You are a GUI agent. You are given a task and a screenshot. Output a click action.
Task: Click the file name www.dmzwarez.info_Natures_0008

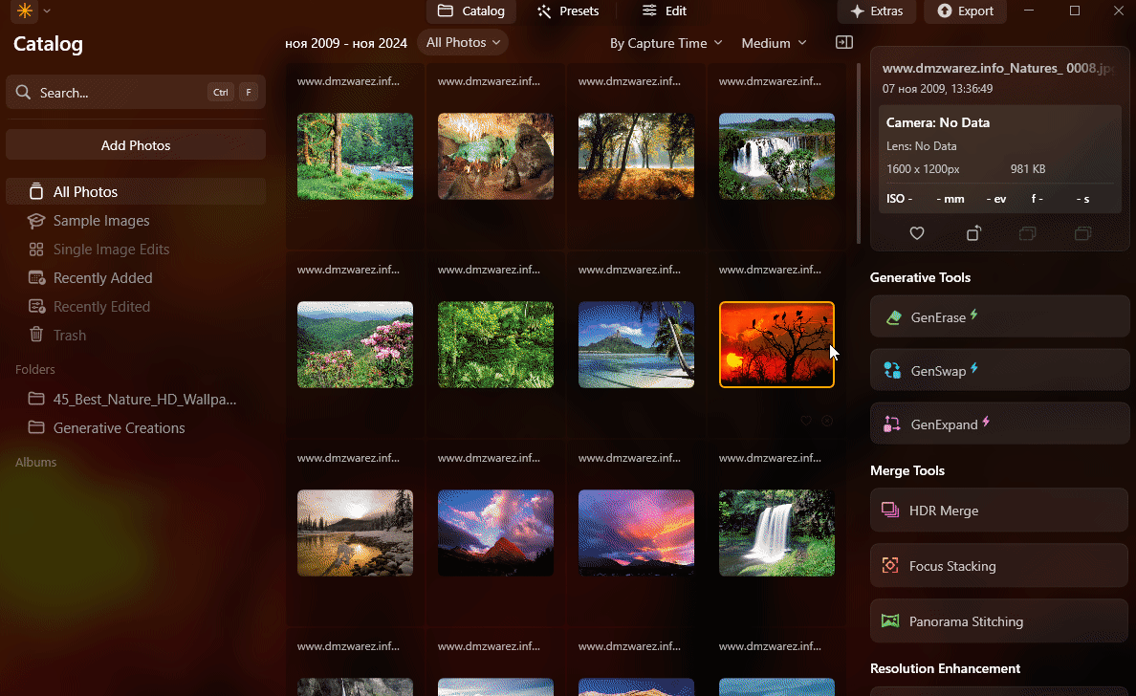(997, 68)
